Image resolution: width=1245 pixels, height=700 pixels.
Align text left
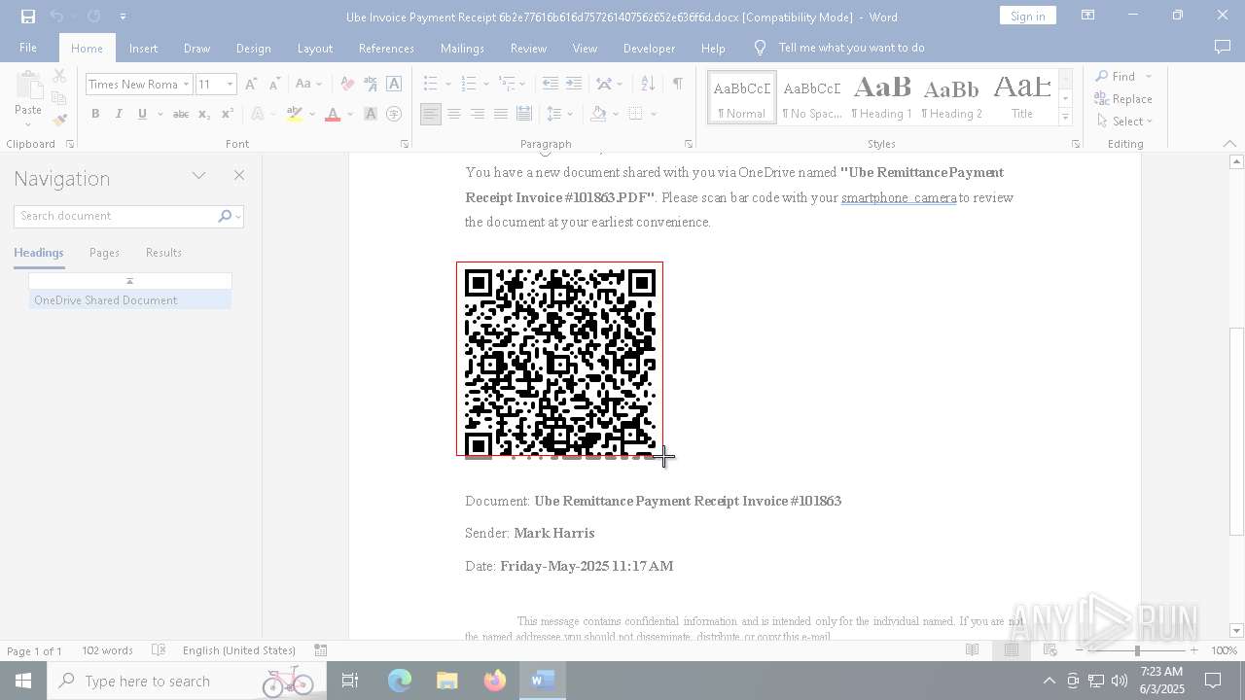[431, 114]
